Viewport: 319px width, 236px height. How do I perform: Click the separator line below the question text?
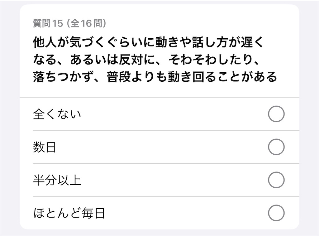tap(159, 98)
